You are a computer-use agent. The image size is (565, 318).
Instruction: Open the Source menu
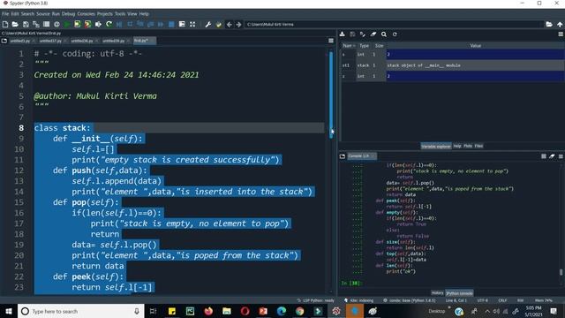click(x=43, y=14)
